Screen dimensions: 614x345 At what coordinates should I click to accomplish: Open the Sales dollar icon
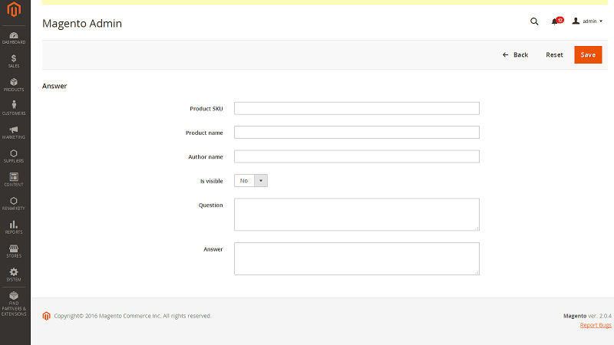(15, 61)
